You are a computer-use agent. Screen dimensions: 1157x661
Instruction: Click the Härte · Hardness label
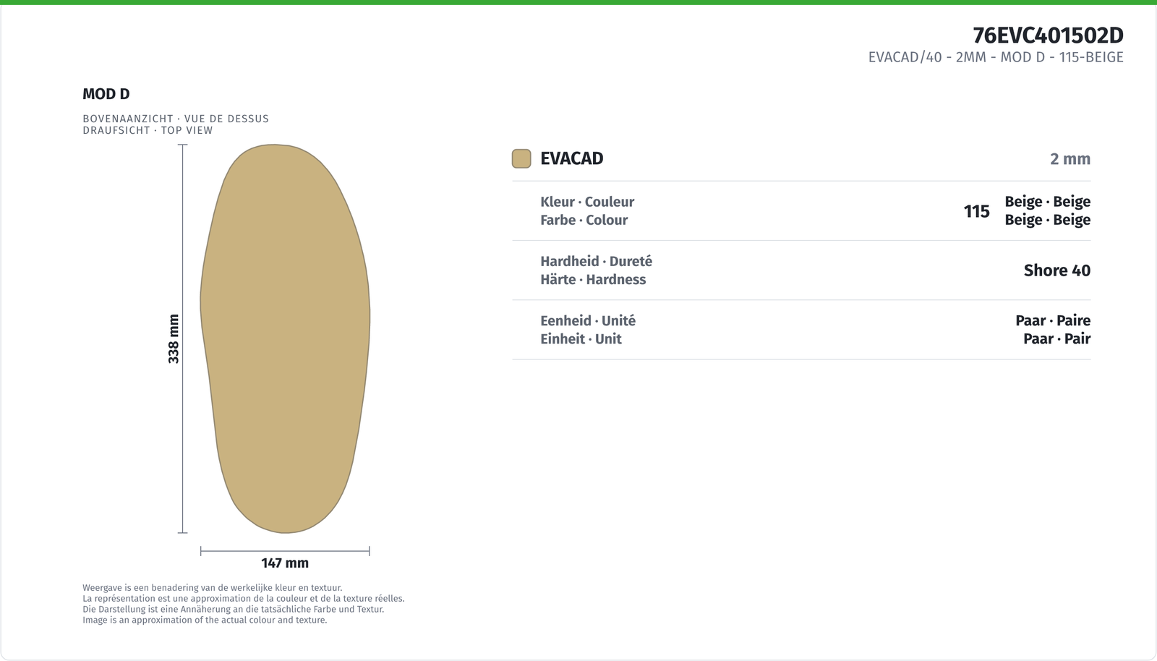point(593,279)
